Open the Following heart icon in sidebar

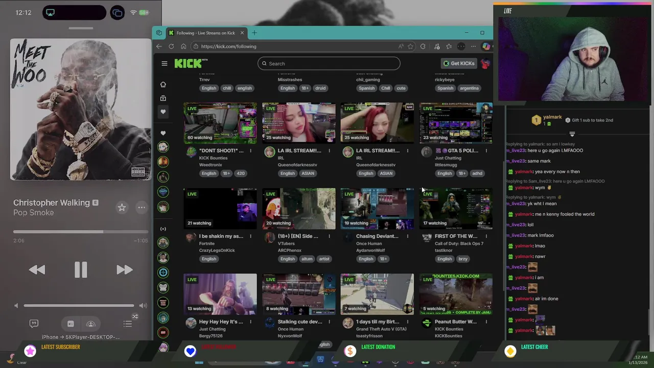point(163,111)
